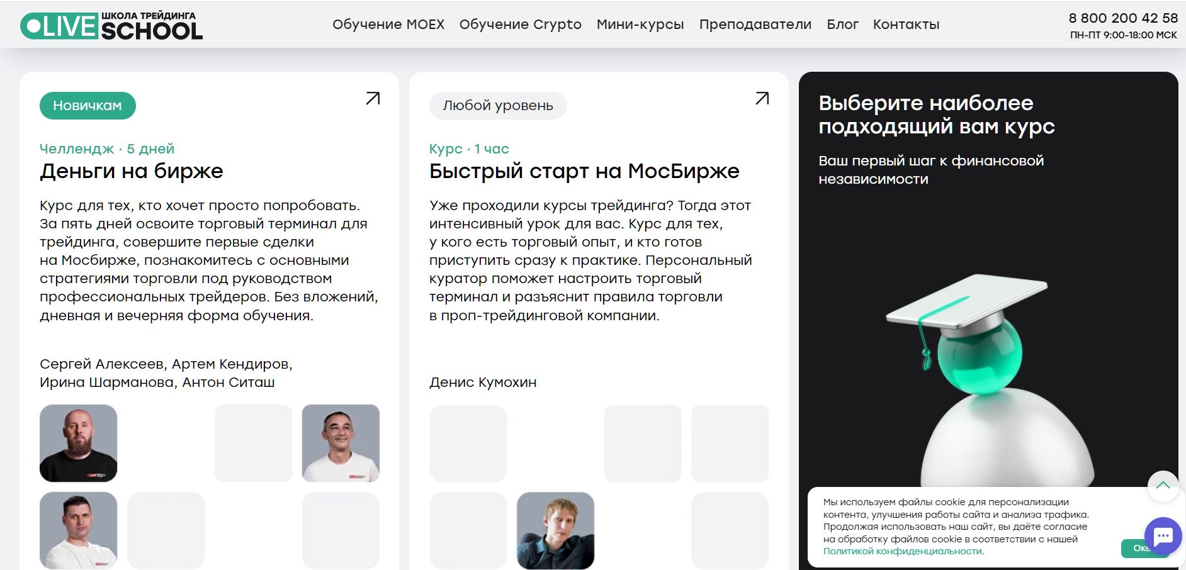Open the Блог page
The image size is (1186, 570).
coord(842,25)
